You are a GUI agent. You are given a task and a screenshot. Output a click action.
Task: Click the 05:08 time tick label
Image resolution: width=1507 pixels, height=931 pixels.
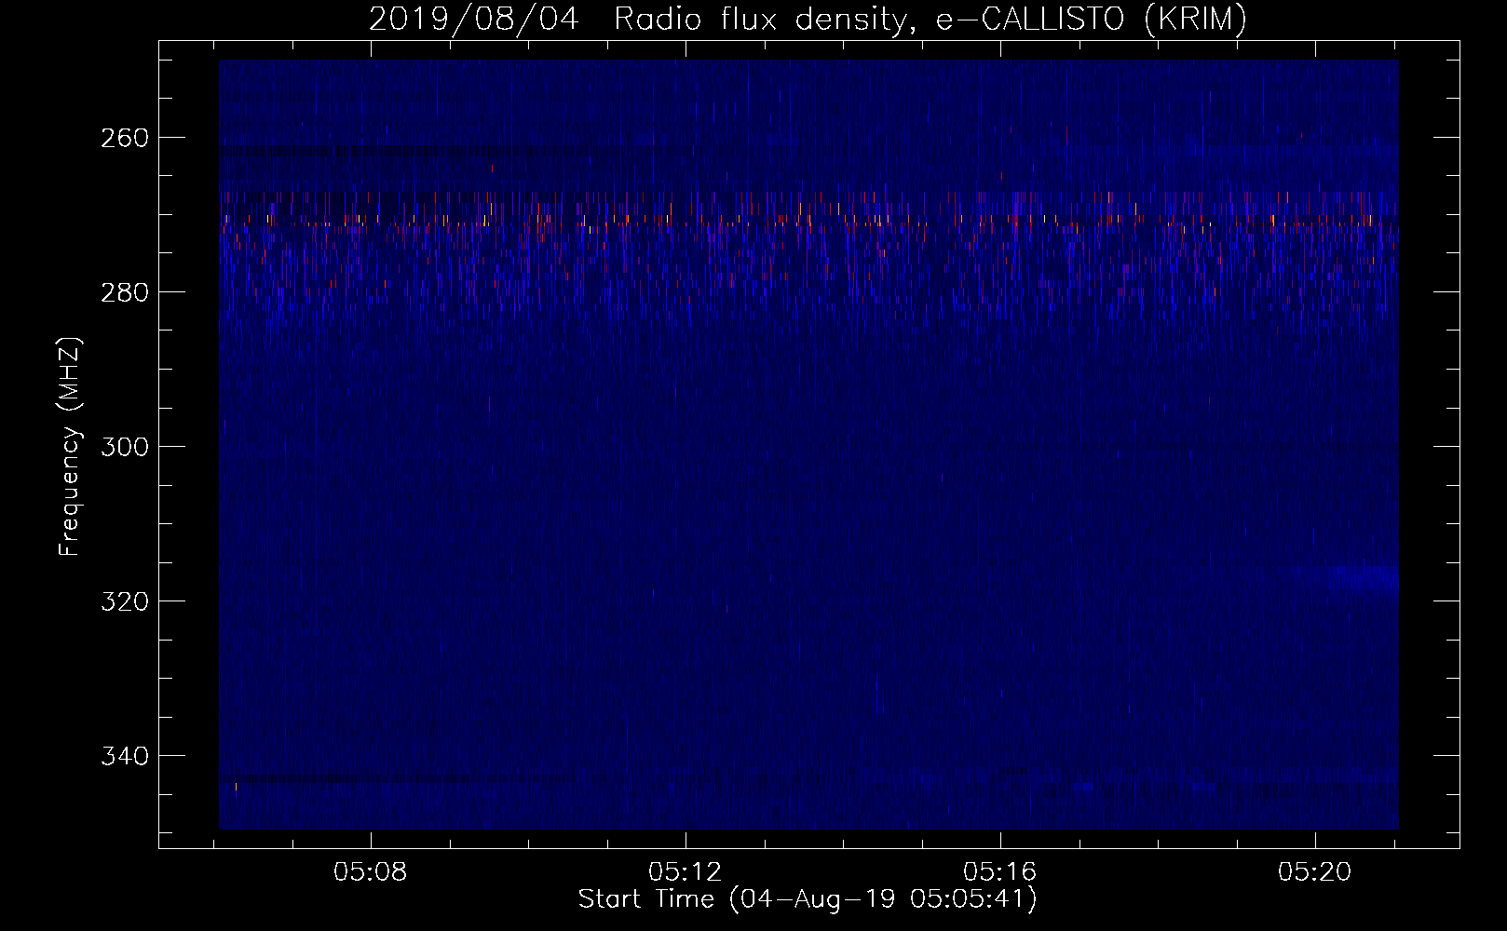tap(371, 872)
